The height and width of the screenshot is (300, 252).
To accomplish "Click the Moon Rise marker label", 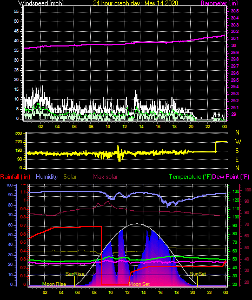I will coord(54,284).
